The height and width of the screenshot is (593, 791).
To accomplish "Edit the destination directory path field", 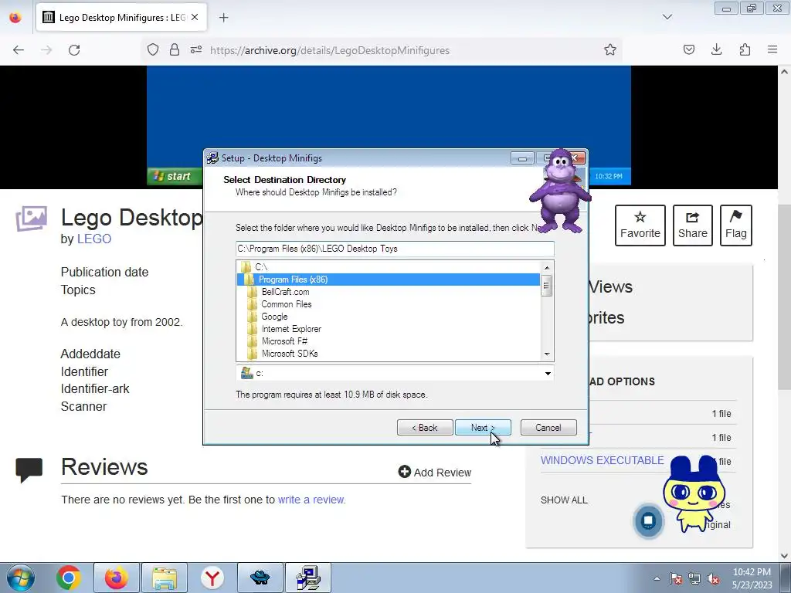I will [395, 249].
